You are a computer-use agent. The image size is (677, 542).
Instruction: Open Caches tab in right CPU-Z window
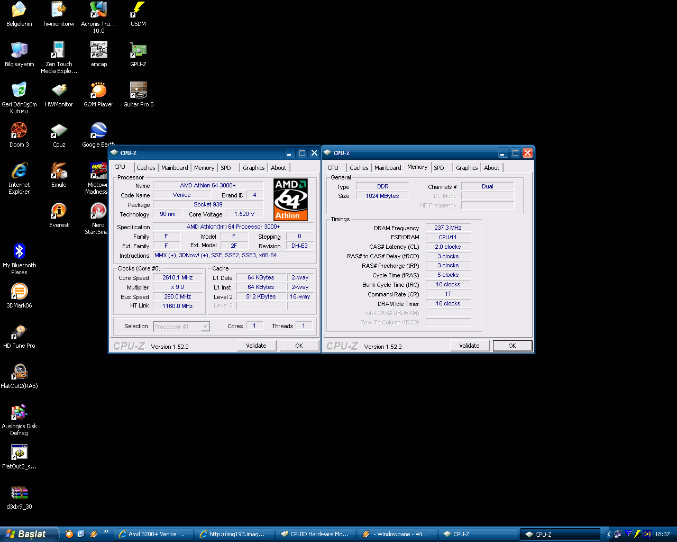coord(359,168)
